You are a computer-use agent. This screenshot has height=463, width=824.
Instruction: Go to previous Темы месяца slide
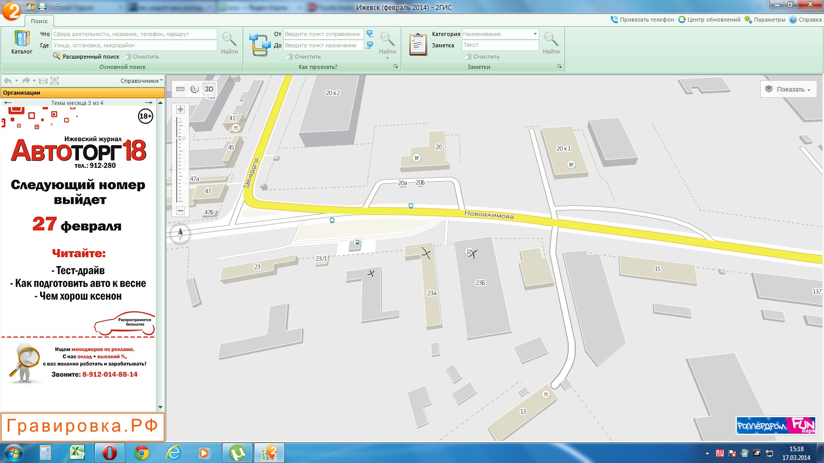[8, 103]
